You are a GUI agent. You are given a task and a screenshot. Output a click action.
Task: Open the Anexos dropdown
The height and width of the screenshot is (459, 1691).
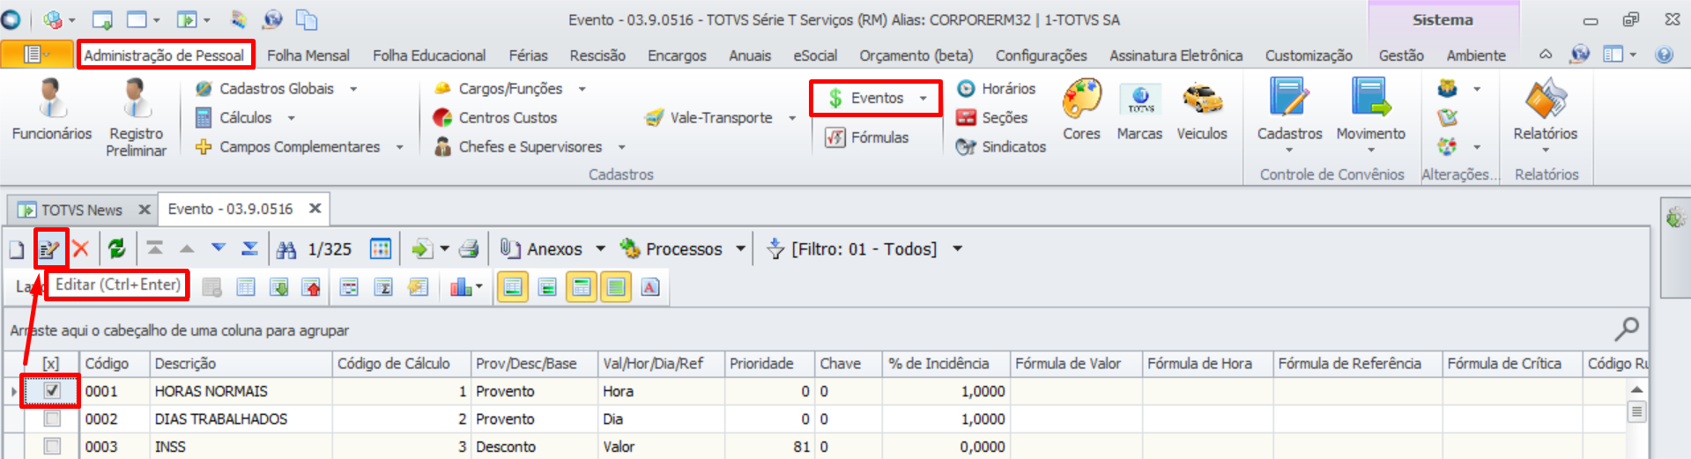[x=600, y=249]
